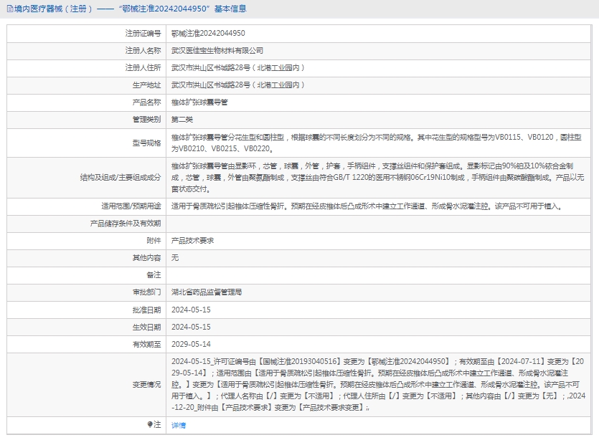Click the 生产地址 address value
Viewport: 599px width, 440px height.
coord(238,85)
